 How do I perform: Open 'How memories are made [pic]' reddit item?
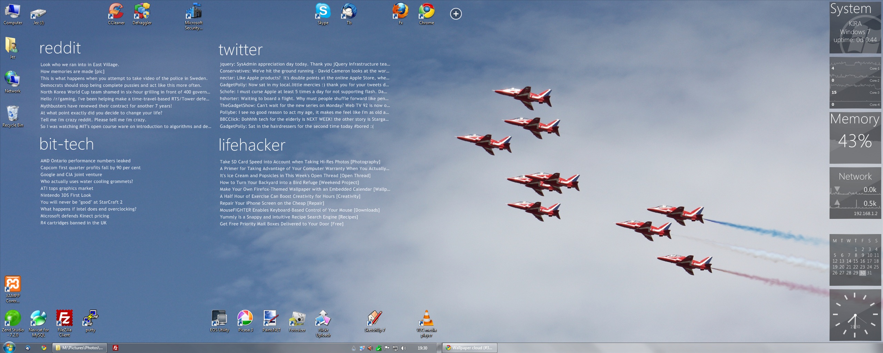[x=72, y=71]
